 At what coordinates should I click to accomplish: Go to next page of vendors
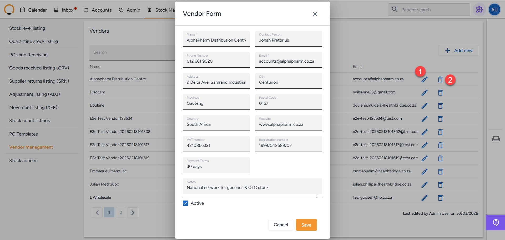click(133, 213)
